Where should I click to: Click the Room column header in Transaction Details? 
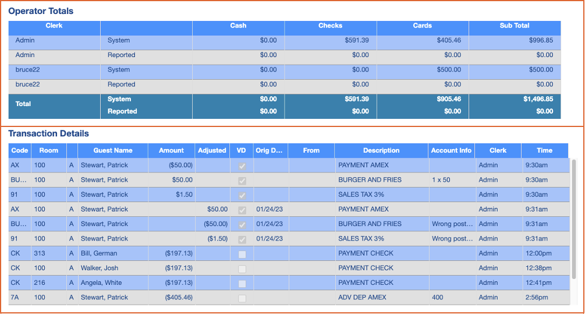(49, 150)
